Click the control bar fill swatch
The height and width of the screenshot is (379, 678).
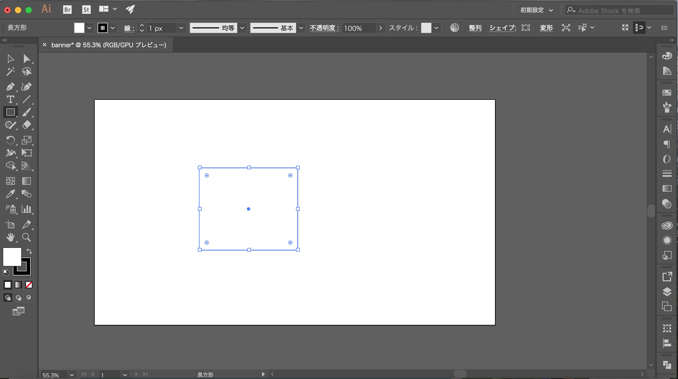79,28
